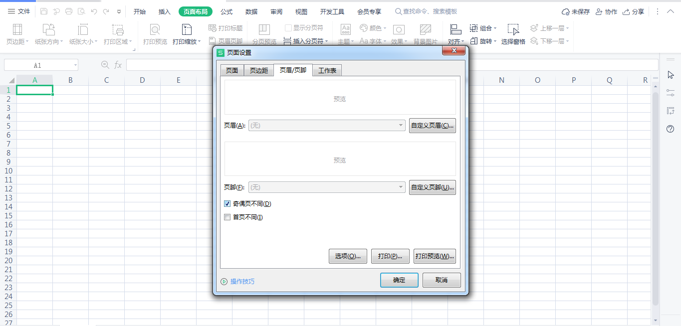Image resolution: width=681 pixels, height=326 pixels.
Task: Open the cell name box dropdown
Action: coord(75,65)
